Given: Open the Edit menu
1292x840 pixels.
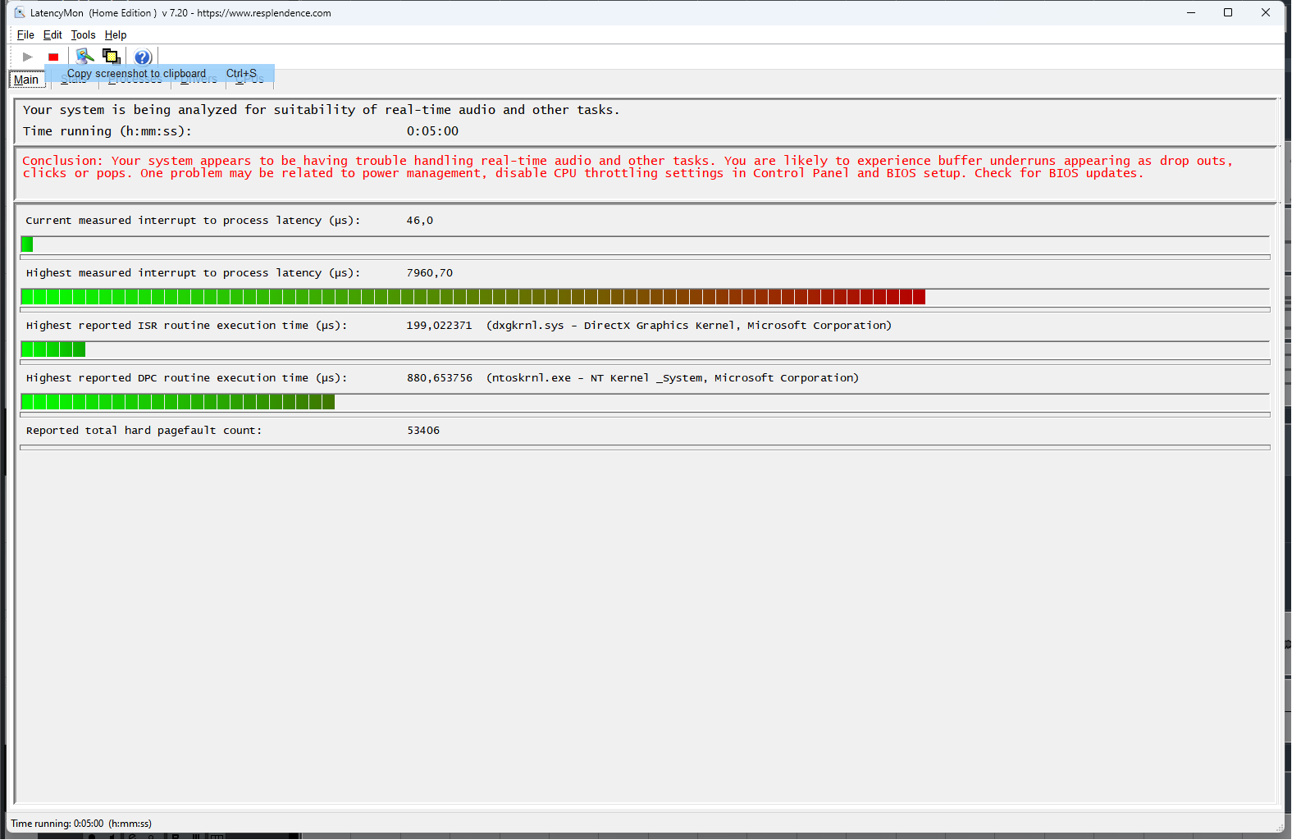Looking at the screenshot, I should (53, 34).
